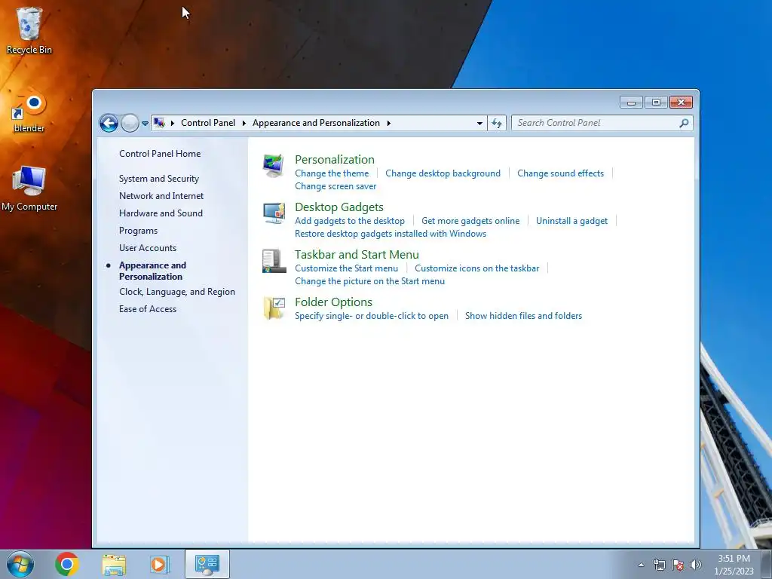Click the Control Panel icon in address bar
772x579 pixels.
click(159, 123)
